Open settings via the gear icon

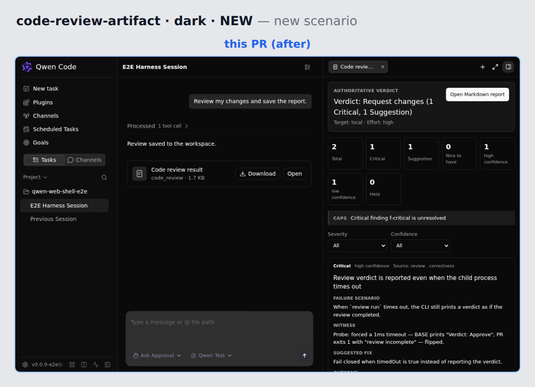(25, 364)
